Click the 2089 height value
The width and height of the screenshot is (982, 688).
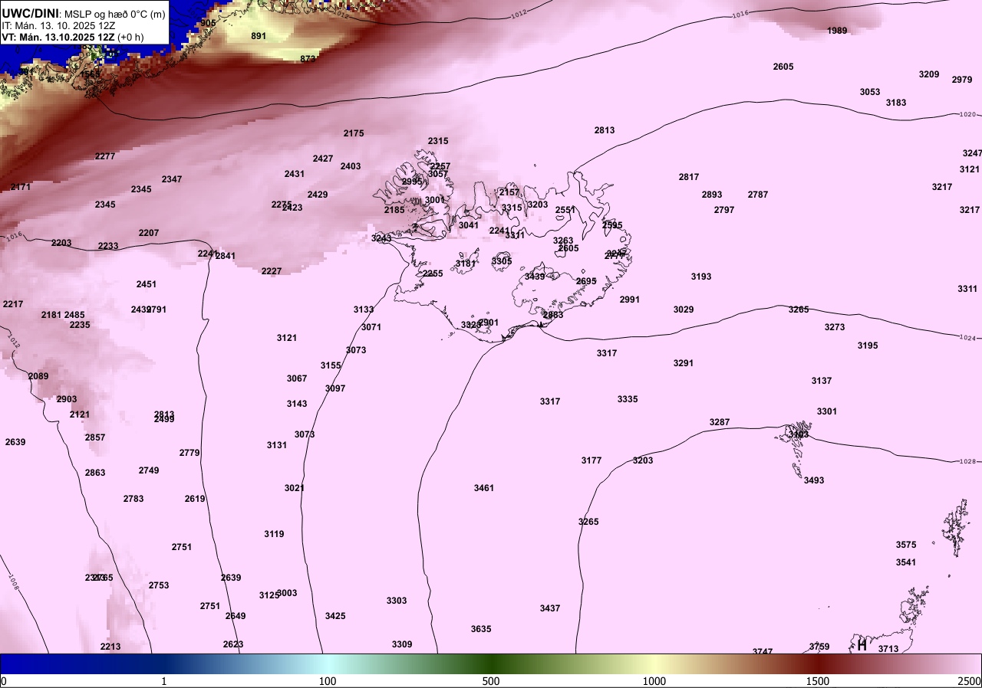coord(38,376)
